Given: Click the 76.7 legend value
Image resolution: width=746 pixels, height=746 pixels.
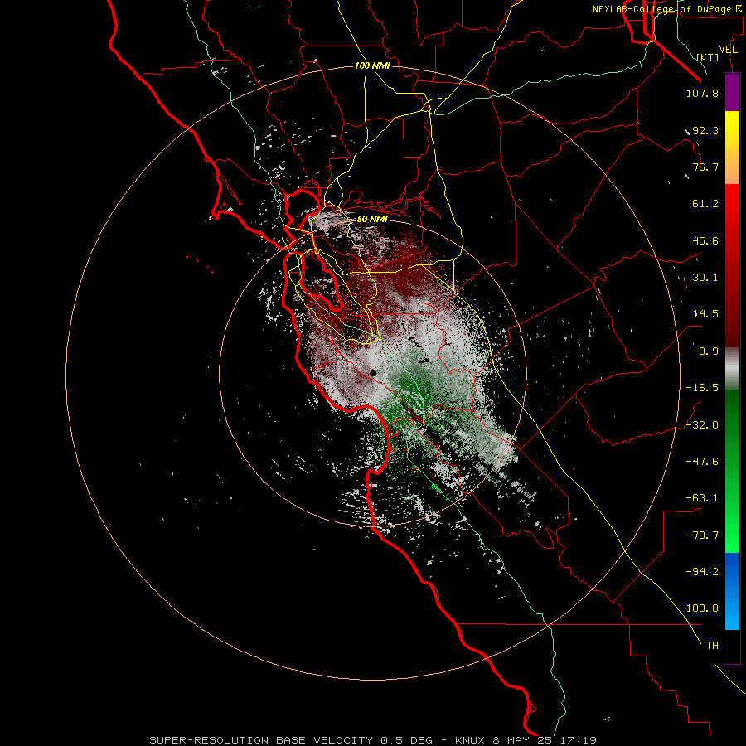Looking at the screenshot, I should (x=705, y=167).
